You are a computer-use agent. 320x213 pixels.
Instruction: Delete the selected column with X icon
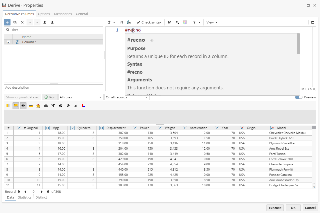22,22
